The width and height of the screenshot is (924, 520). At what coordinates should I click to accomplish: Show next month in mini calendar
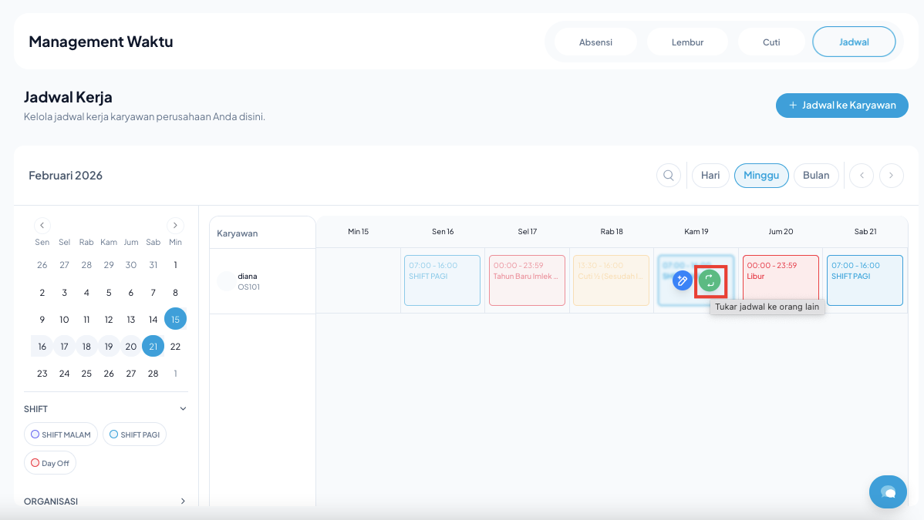176,226
